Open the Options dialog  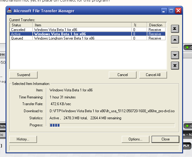pos(136,139)
